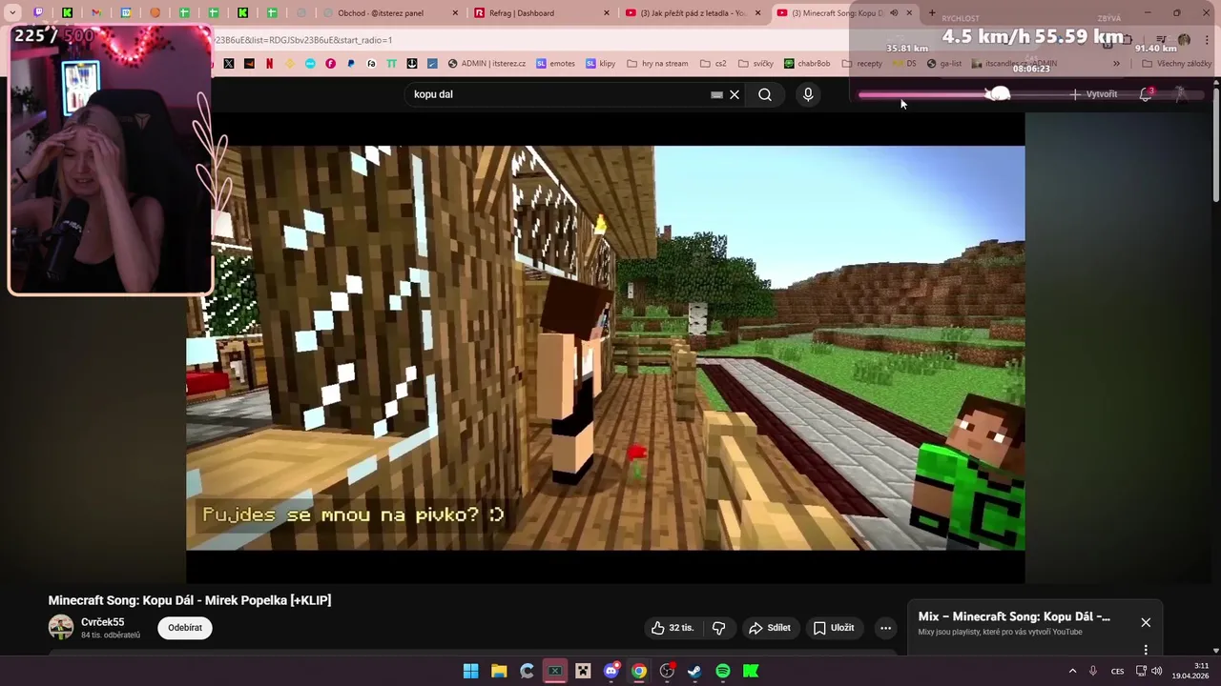Open 'Všechny záložky' folder
The height and width of the screenshot is (686, 1221).
1176,64
